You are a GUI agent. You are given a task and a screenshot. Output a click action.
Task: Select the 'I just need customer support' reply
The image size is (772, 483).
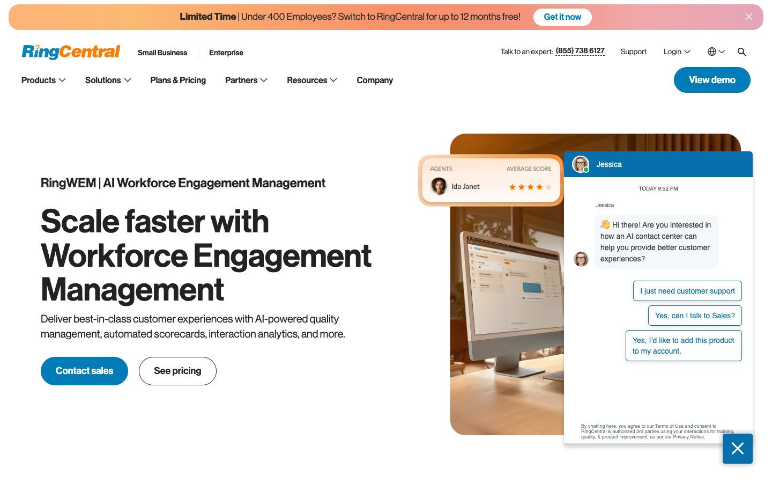click(x=687, y=291)
